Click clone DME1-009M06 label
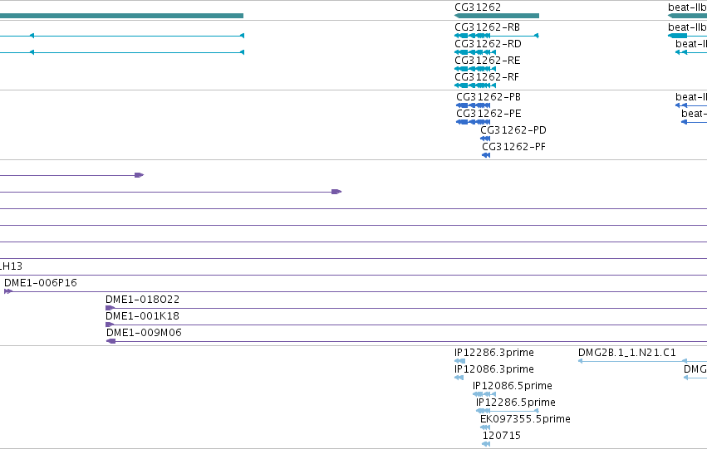 coord(144,333)
